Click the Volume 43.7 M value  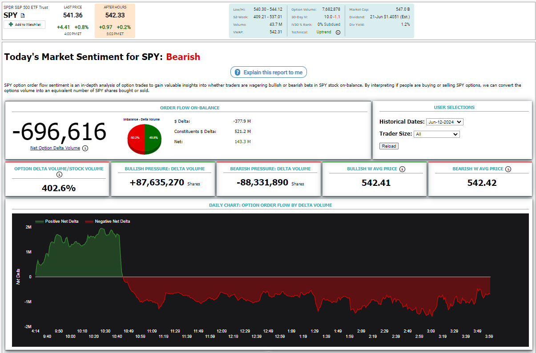(276, 24)
